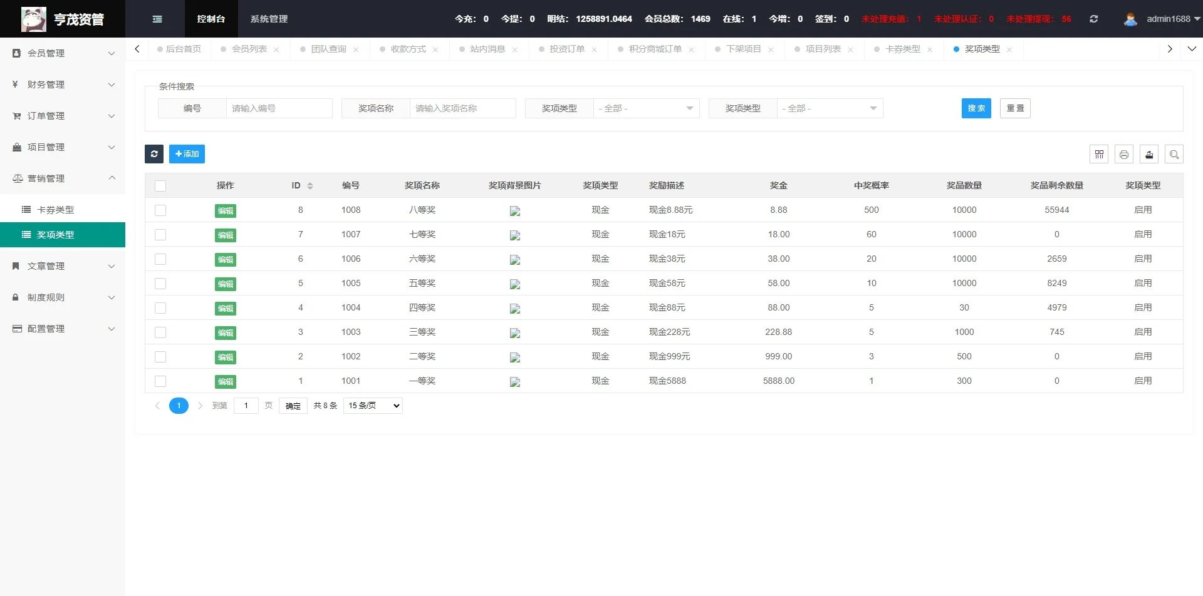
Task: Click the table refresh icon button
Action: 154,154
